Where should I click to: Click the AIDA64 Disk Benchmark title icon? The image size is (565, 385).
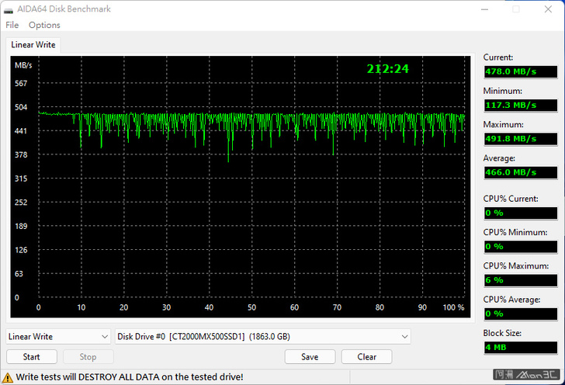[9, 10]
